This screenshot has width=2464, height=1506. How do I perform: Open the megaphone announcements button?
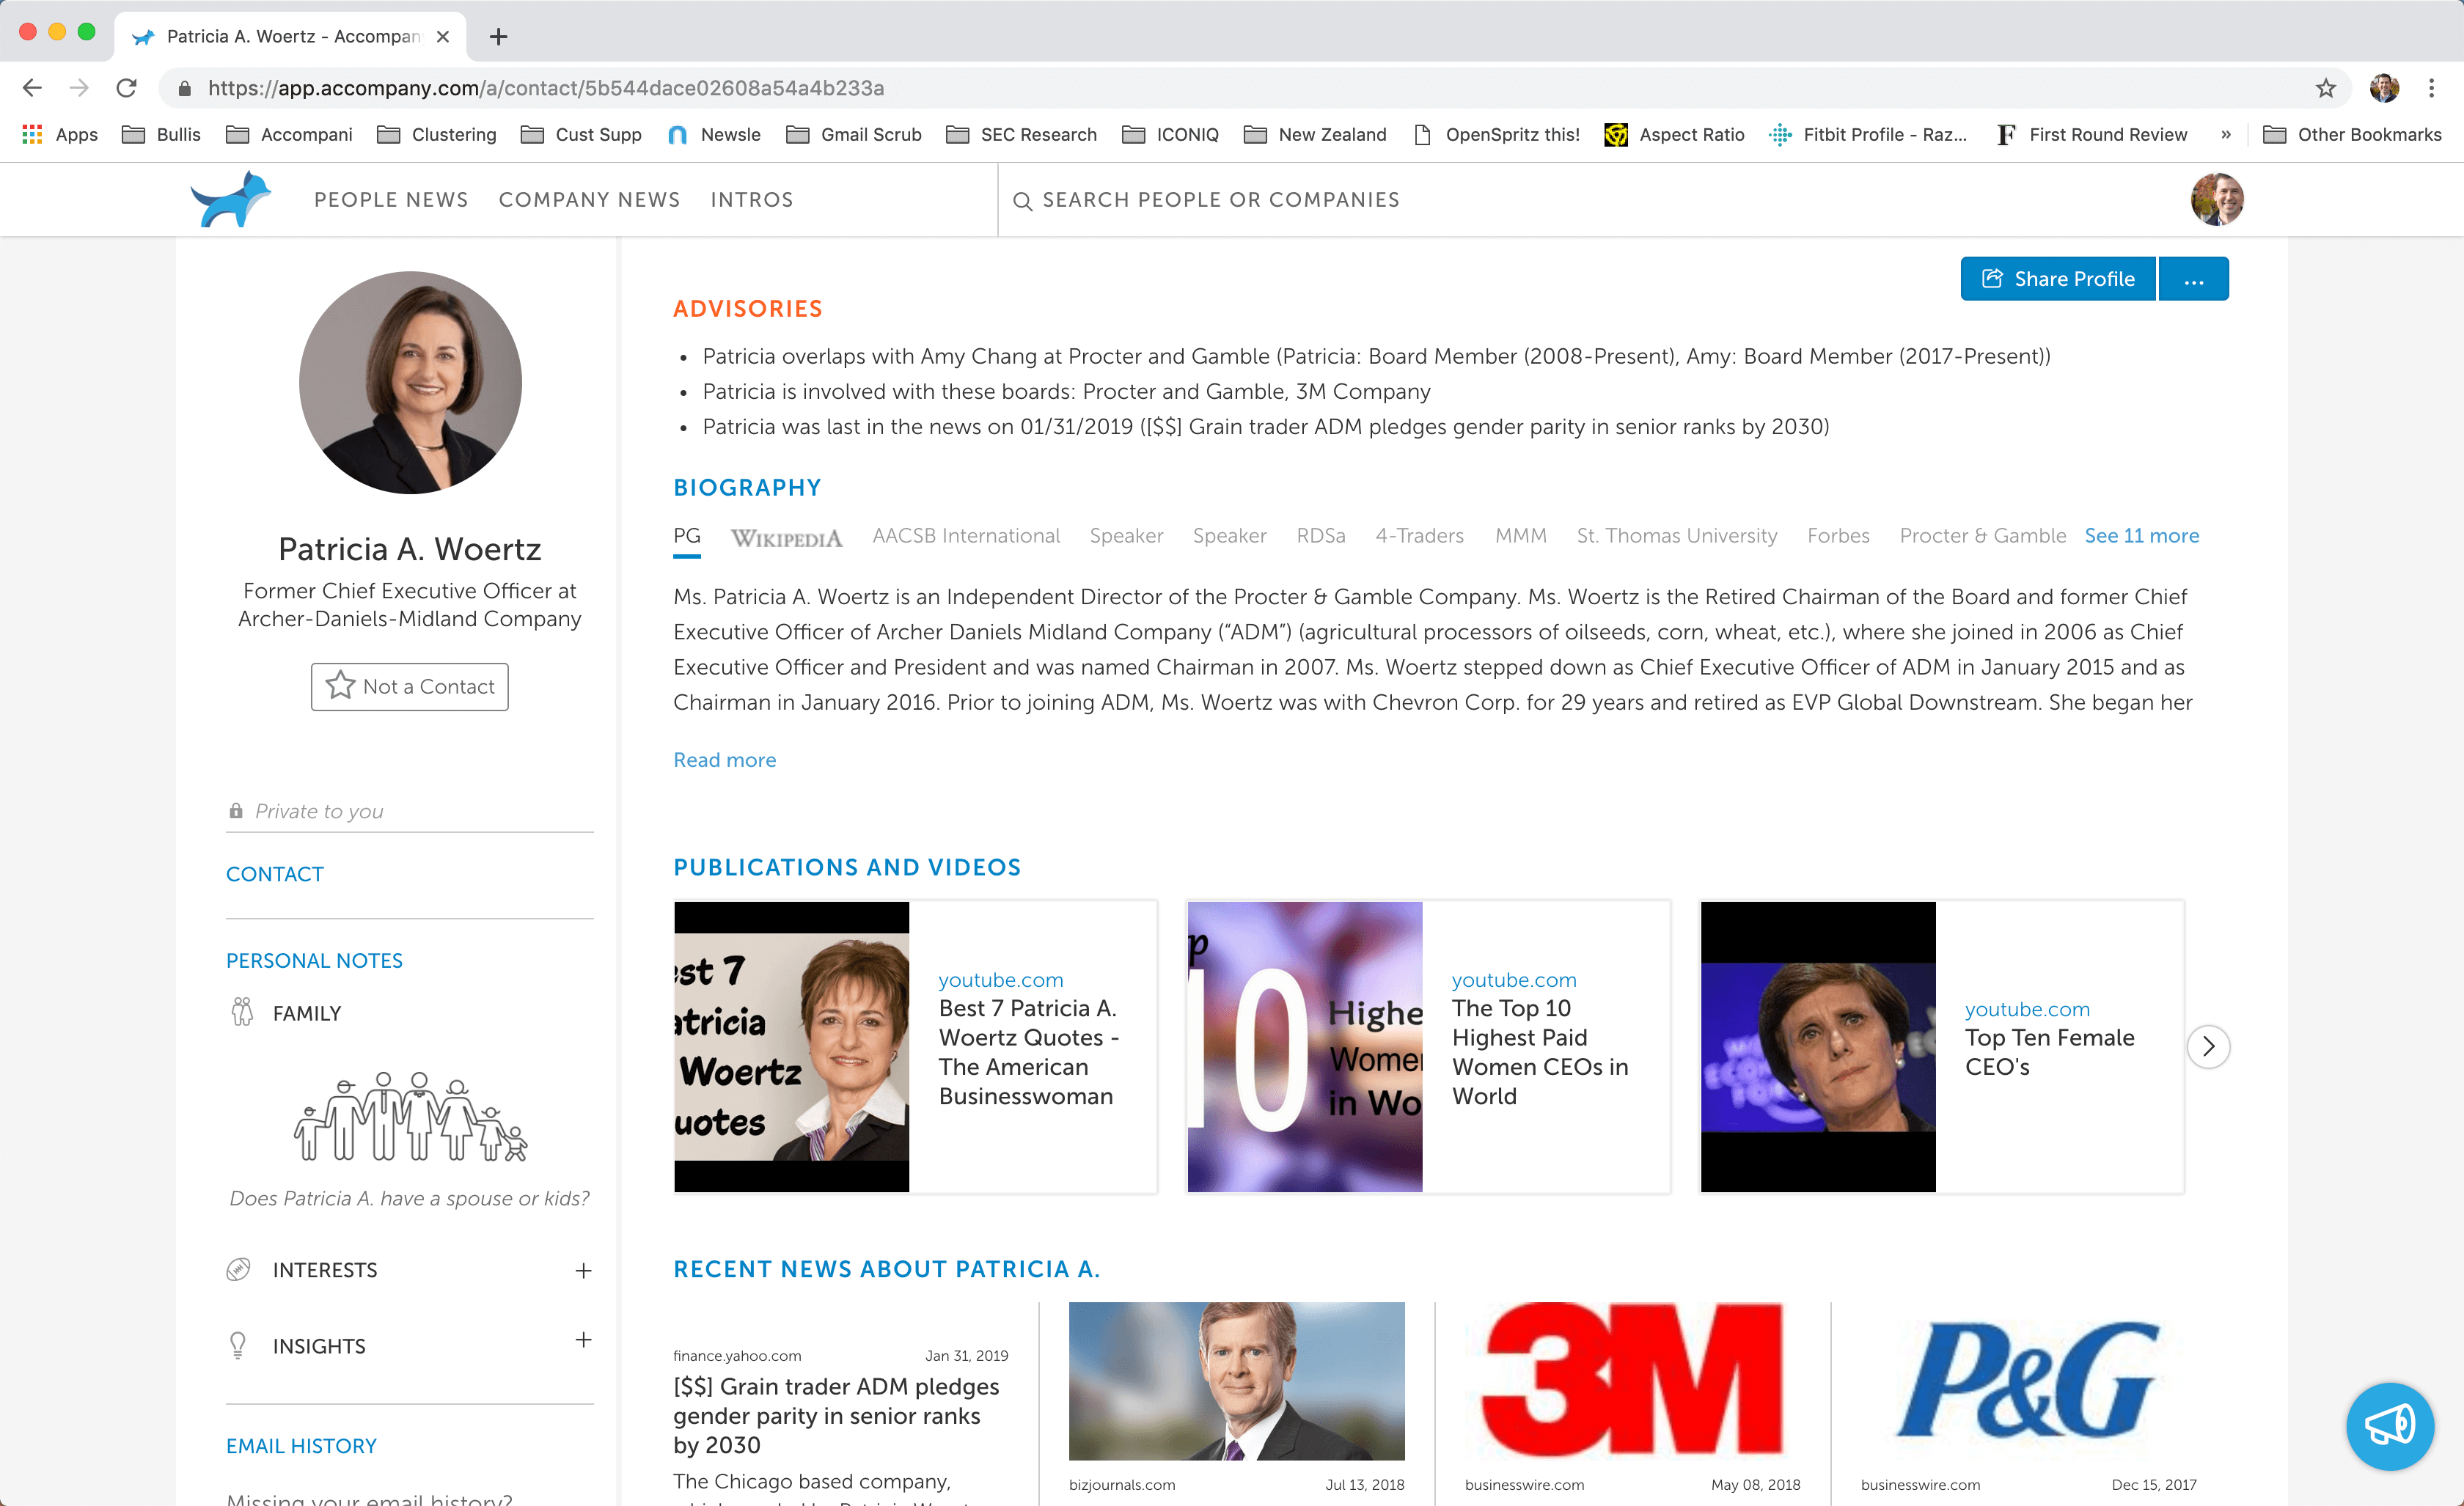pos(2390,1426)
